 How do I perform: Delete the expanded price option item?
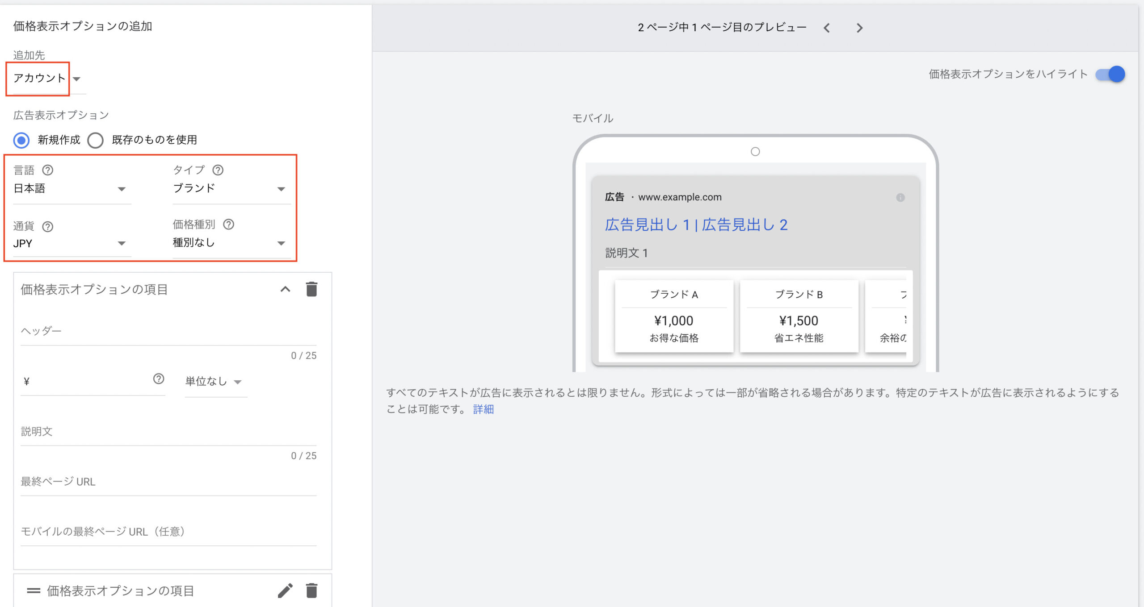(311, 289)
